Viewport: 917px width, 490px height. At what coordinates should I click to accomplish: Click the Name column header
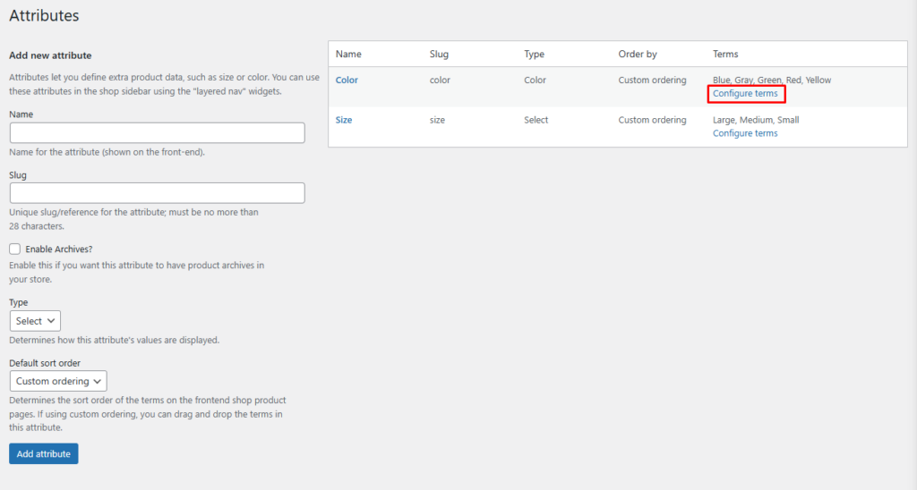pyautogui.click(x=348, y=54)
